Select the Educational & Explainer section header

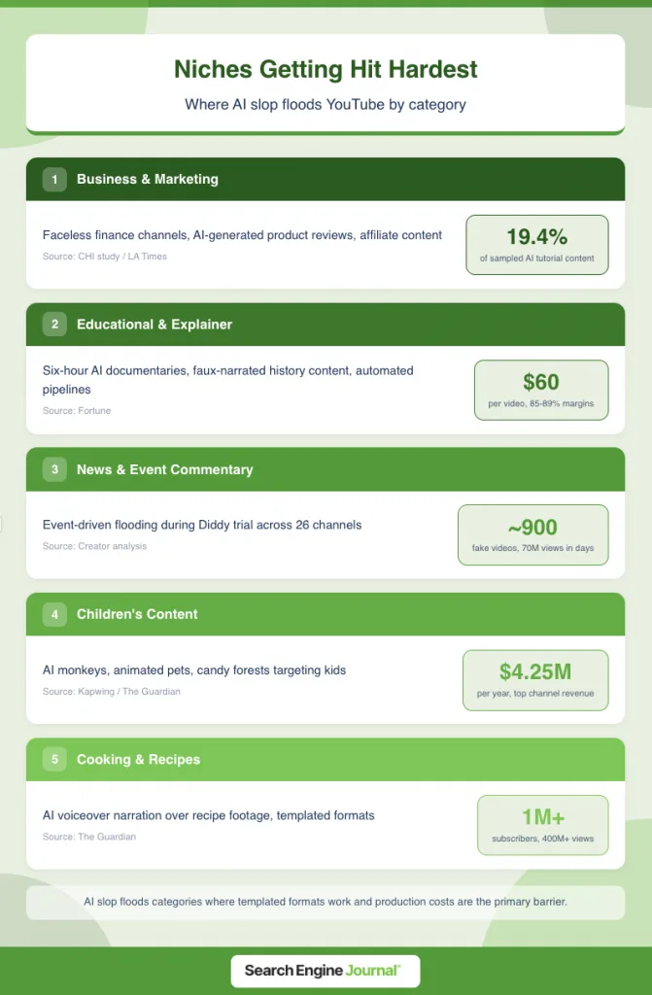(154, 325)
